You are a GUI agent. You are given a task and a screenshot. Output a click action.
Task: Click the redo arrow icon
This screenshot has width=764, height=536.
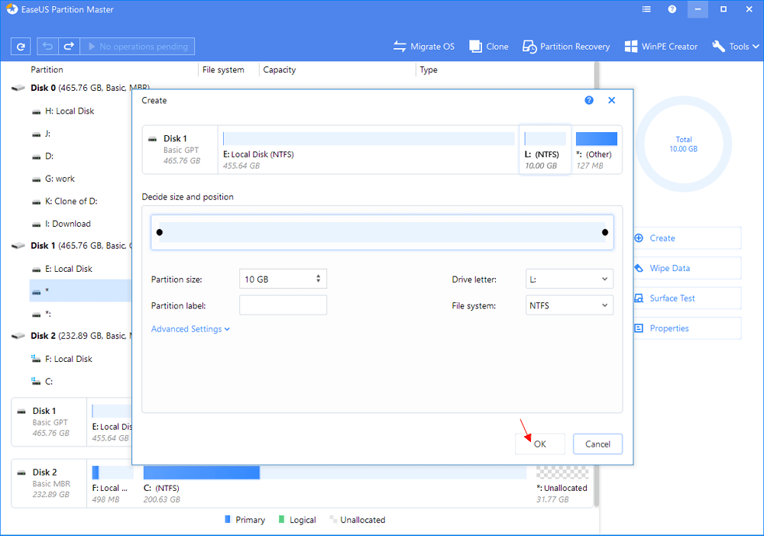coord(68,47)
